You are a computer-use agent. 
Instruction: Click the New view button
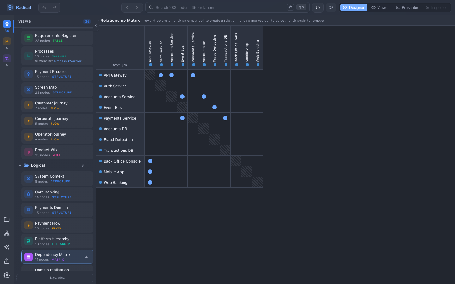[x=55, y=278]
